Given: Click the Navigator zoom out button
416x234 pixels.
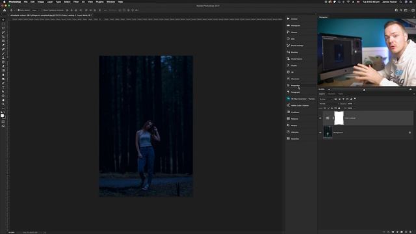Looking at the screenshot, I should click(x=329, y=90).
